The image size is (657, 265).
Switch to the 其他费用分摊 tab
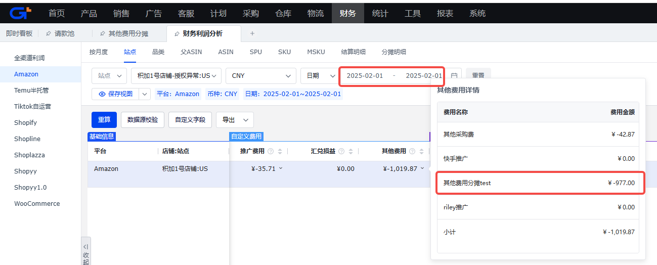129,33
